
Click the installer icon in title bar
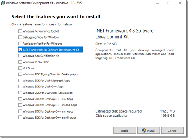[3, 3]
